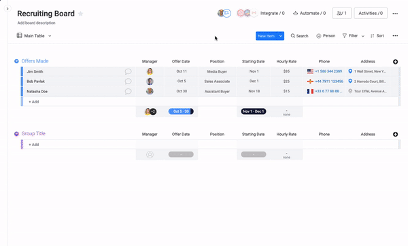The image size is (408, 246).
Task: Click Bob Pavlak's manager avatar
Action: click(x=150, y=81)
